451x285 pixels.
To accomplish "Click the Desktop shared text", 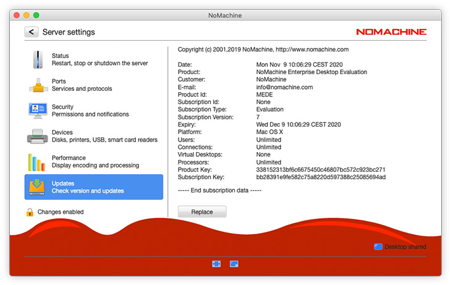I will coord(405,247).
